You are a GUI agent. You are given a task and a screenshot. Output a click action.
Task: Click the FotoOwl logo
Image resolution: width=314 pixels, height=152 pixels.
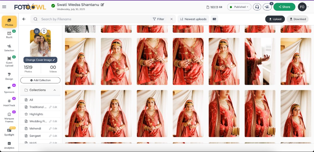pyautogui.click(x=30, y=7)
